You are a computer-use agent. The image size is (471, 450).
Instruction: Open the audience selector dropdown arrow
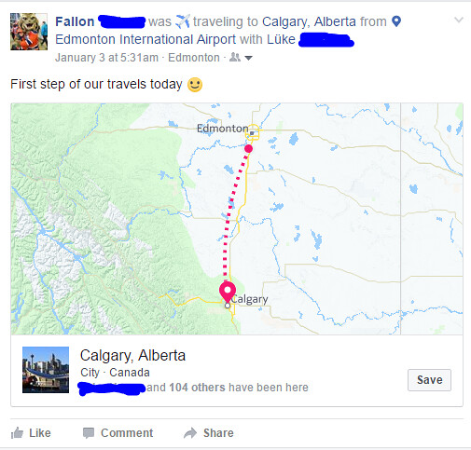click(248, 58)
